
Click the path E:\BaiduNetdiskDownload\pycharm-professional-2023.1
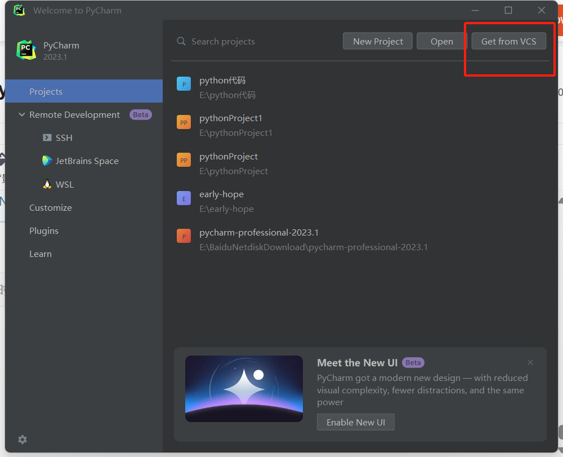pyautogui.click(x=314, y=247)
